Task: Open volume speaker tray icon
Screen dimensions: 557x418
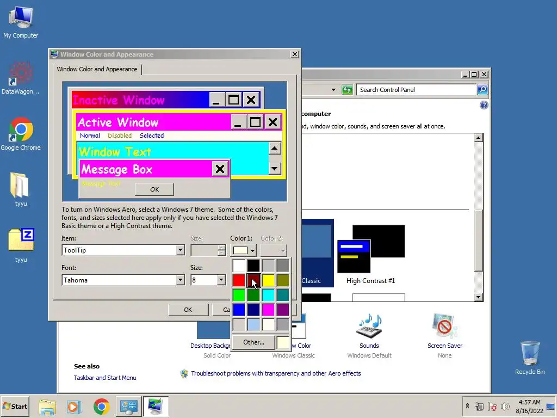Action: [505, 407]
